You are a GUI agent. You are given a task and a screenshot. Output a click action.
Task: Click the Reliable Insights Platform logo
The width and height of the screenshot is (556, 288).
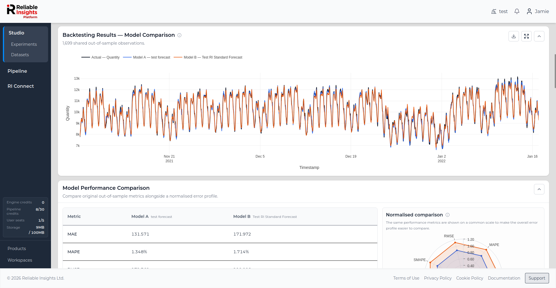(x=22, y=12)
